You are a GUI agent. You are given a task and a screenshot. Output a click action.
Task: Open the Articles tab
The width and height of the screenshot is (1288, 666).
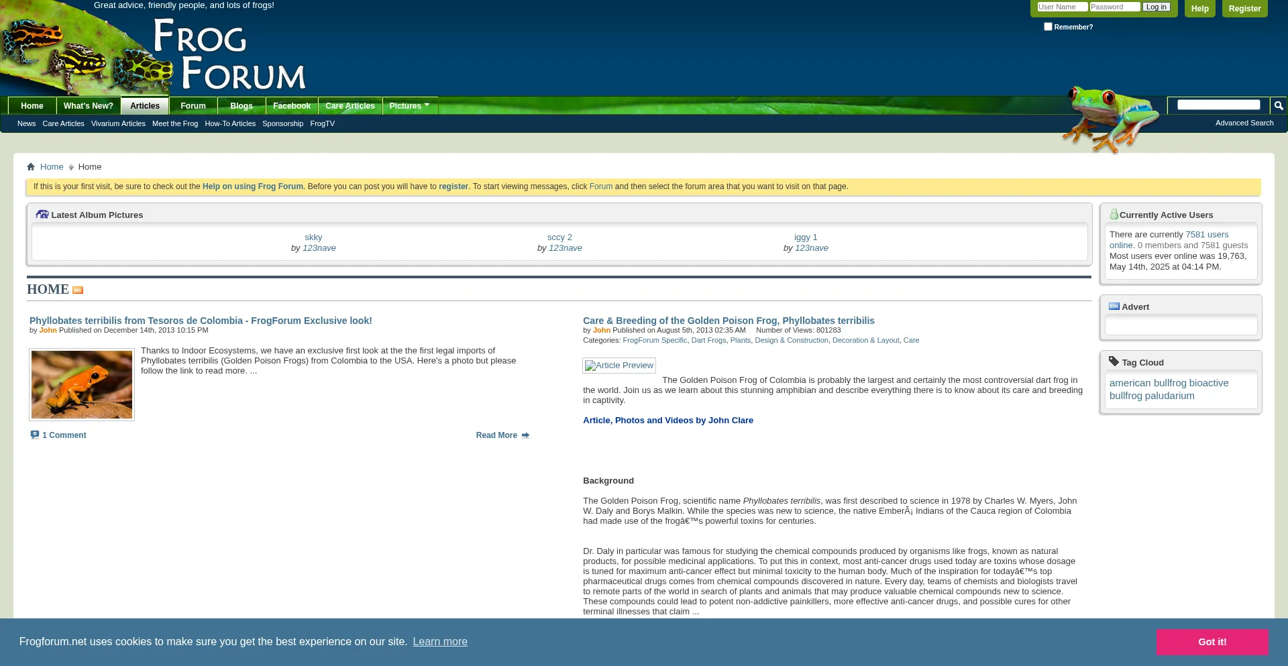(145, 106)
